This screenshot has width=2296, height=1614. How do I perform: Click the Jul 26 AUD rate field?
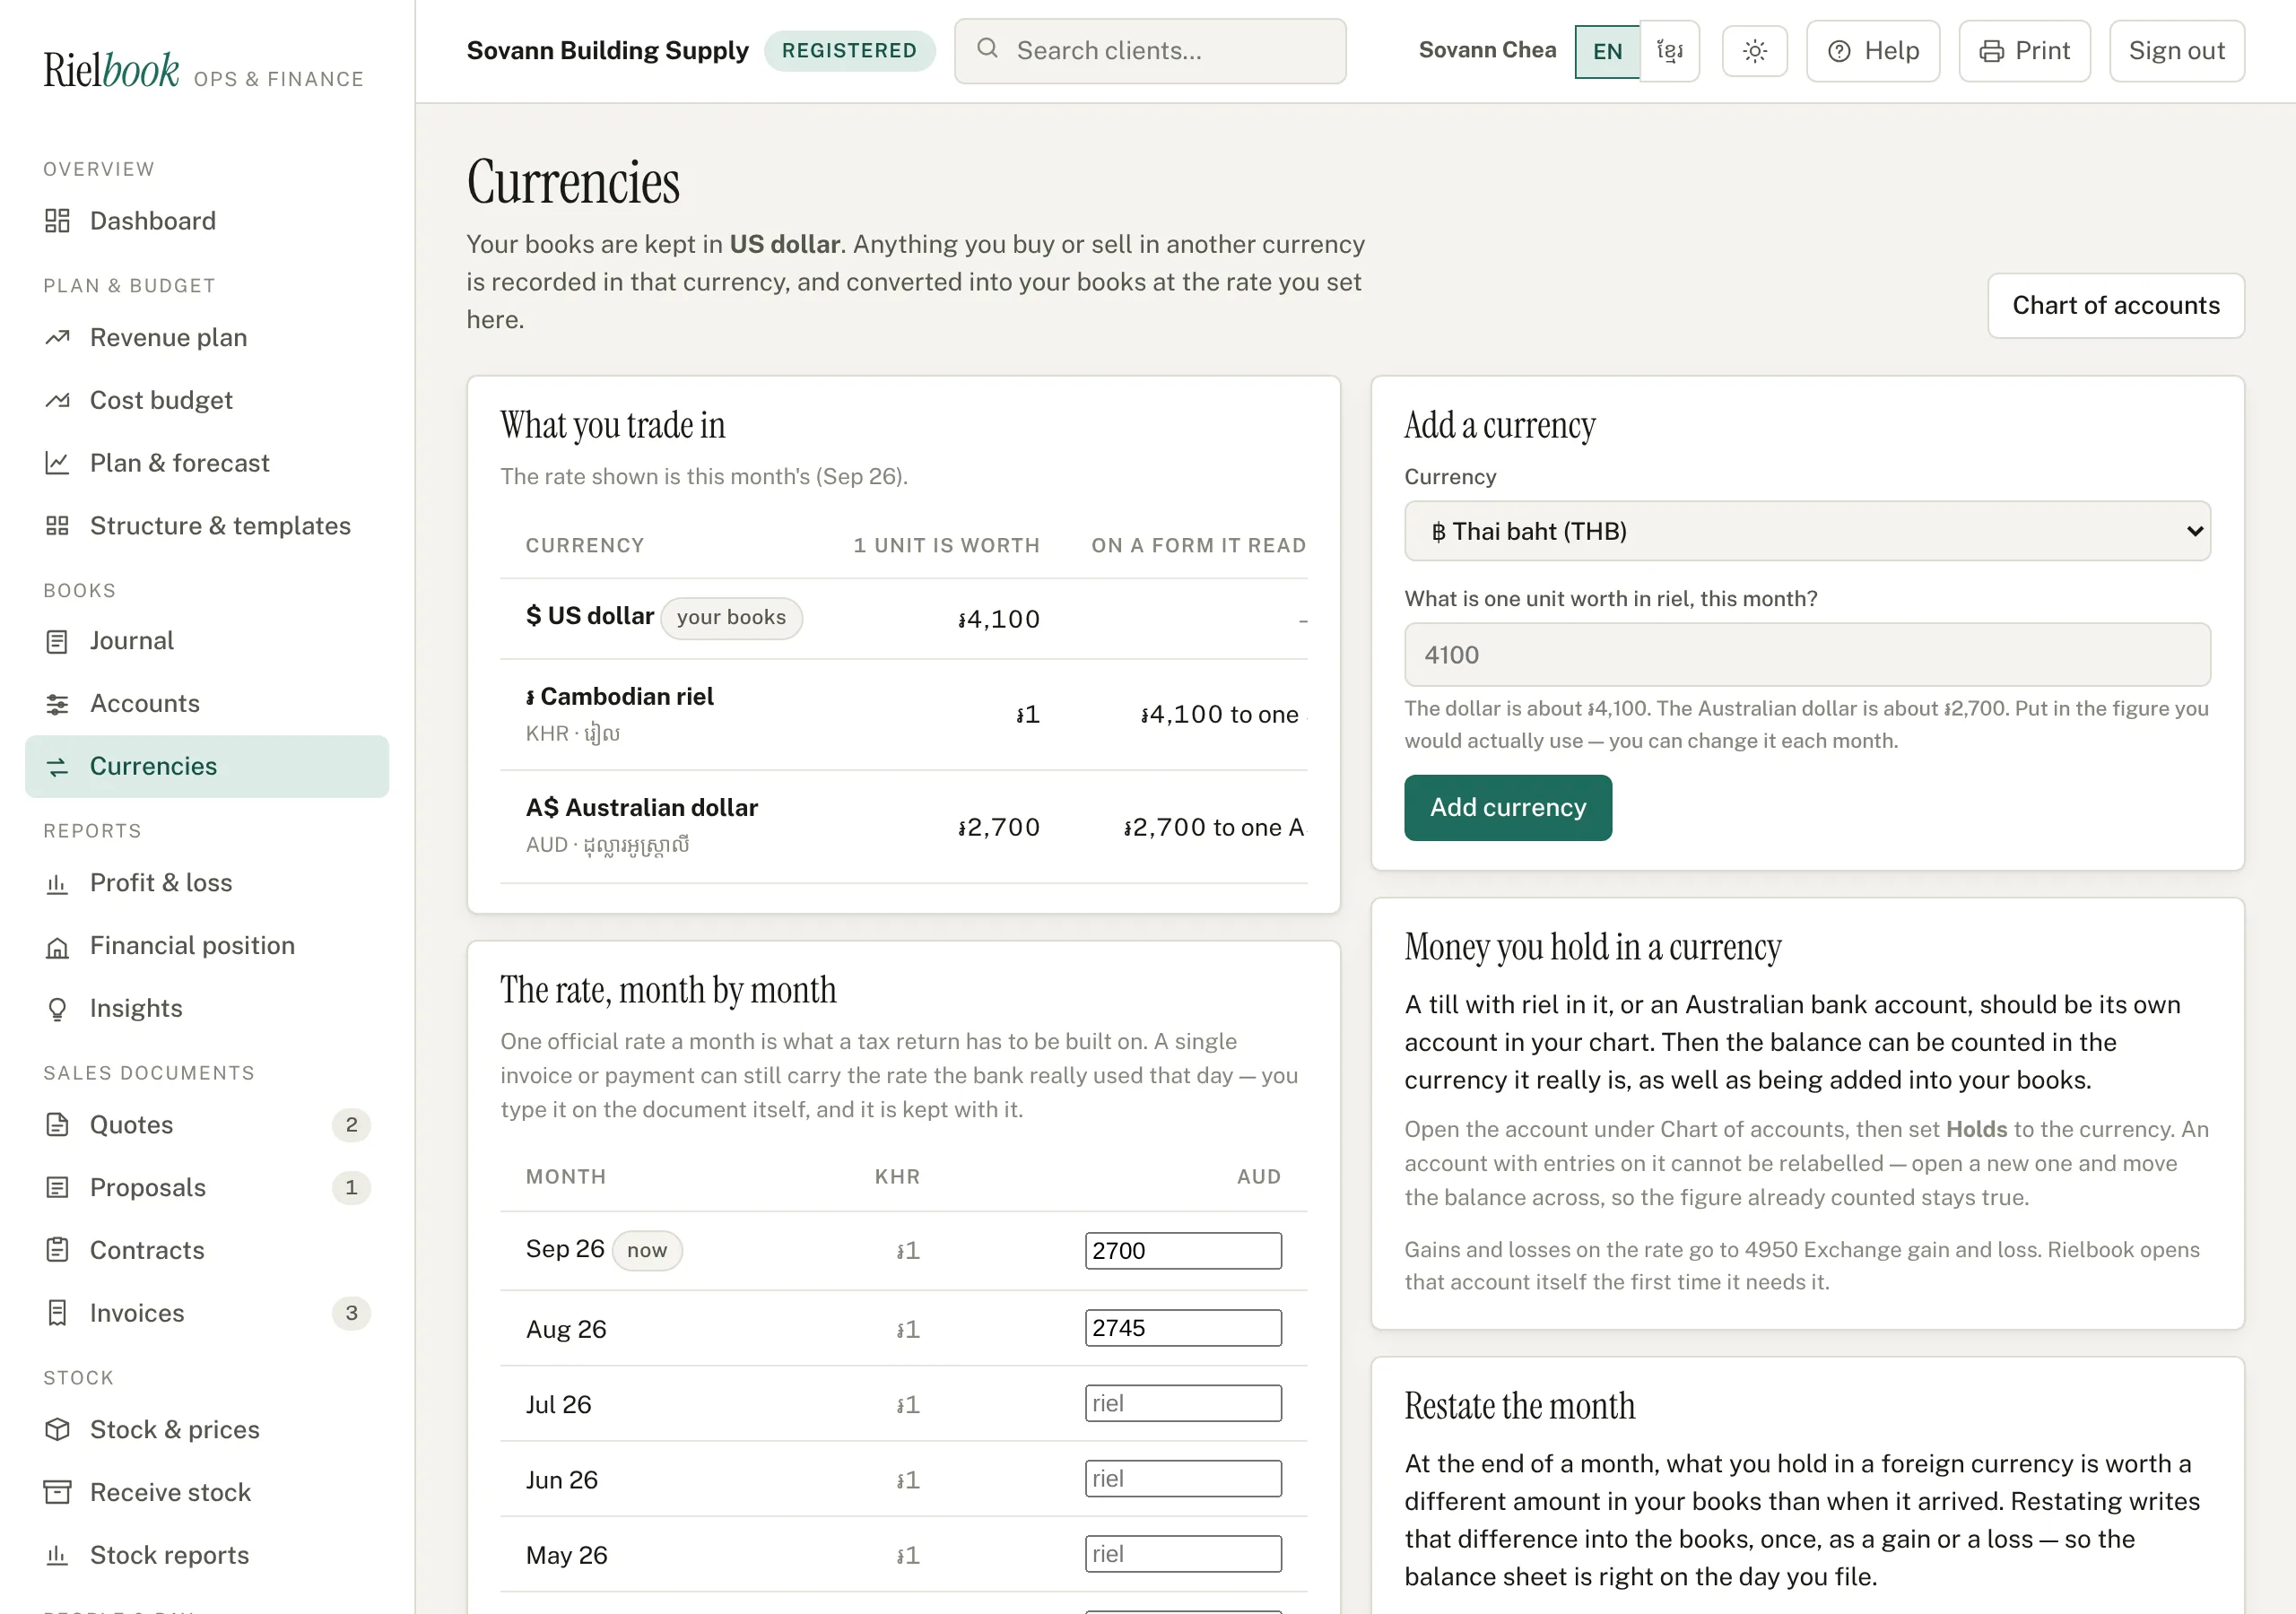[x=1183, y=1404]
